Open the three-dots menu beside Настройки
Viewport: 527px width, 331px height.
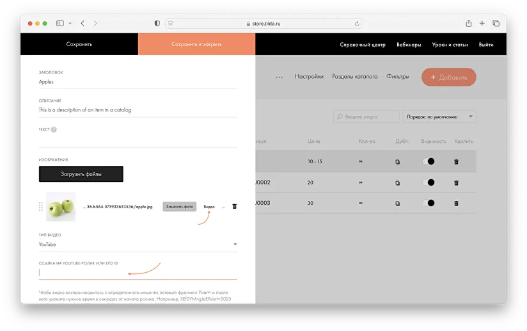pos(279,77)
